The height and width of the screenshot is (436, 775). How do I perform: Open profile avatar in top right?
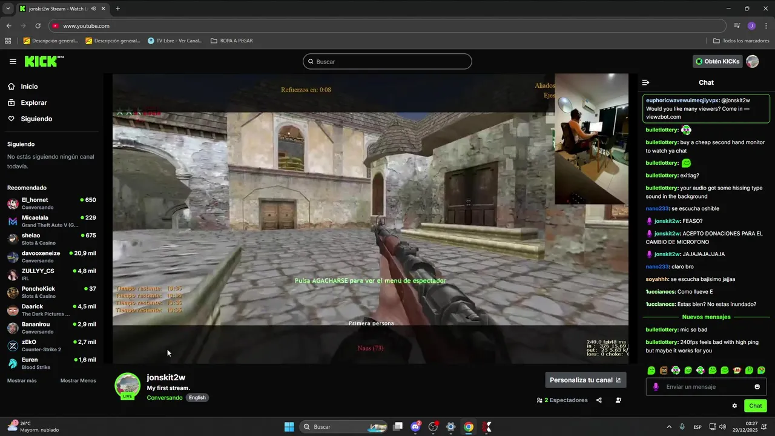pos(752,61)
